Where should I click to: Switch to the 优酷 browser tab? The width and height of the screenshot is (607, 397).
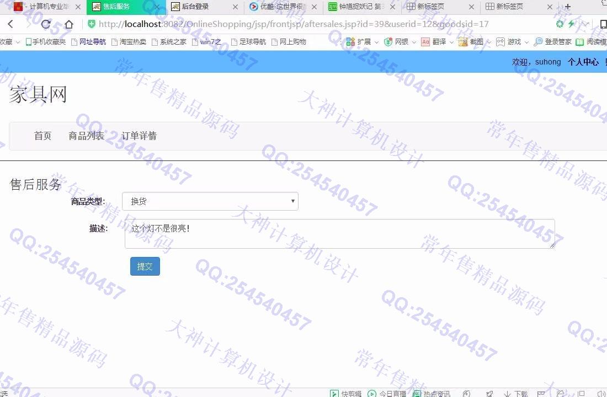pos(284,7)
